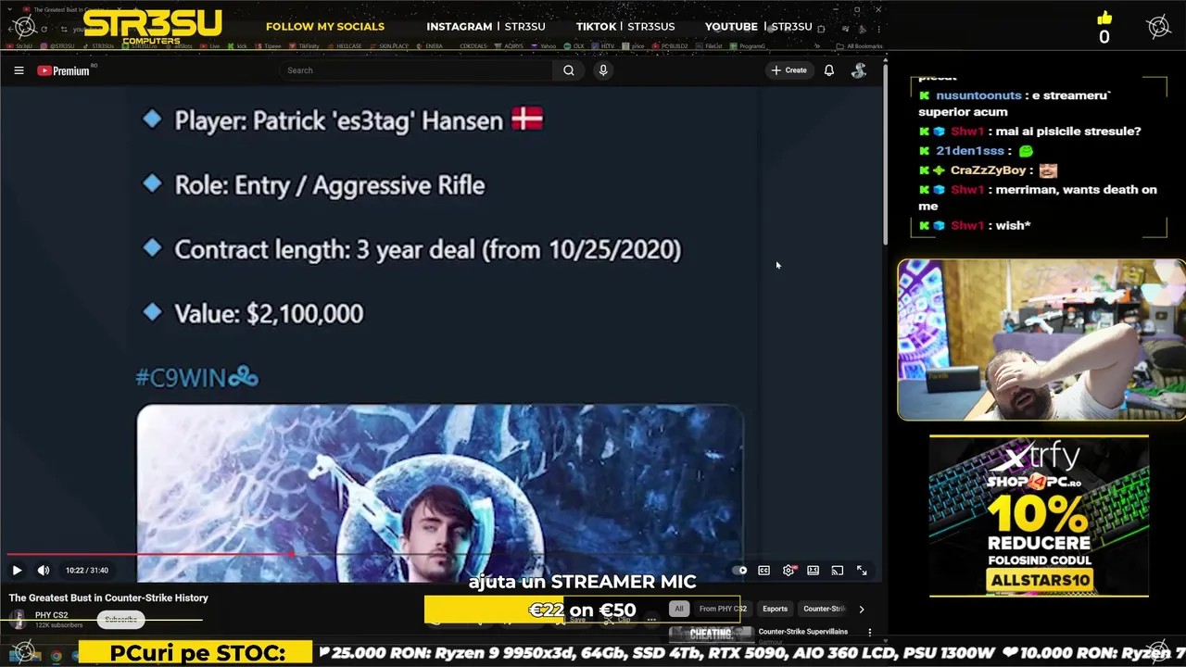Select the From PHY CS2 chip
Viewport: 1186px width, 667px height.
[723, 609]
